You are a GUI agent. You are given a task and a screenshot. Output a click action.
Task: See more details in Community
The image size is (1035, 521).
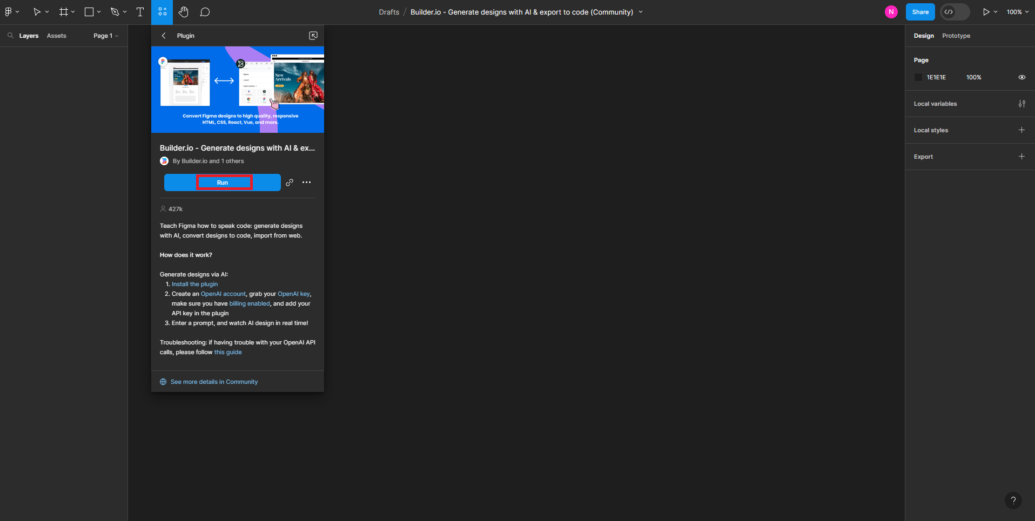pyautogui.click(x=209, y=382)
